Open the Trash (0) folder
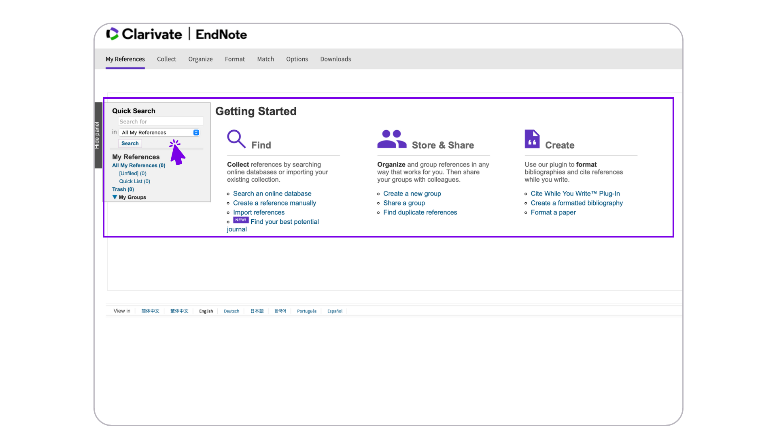The height and width of the screenshot is (437, 777). pyautogui.click(x=123, y=189)
